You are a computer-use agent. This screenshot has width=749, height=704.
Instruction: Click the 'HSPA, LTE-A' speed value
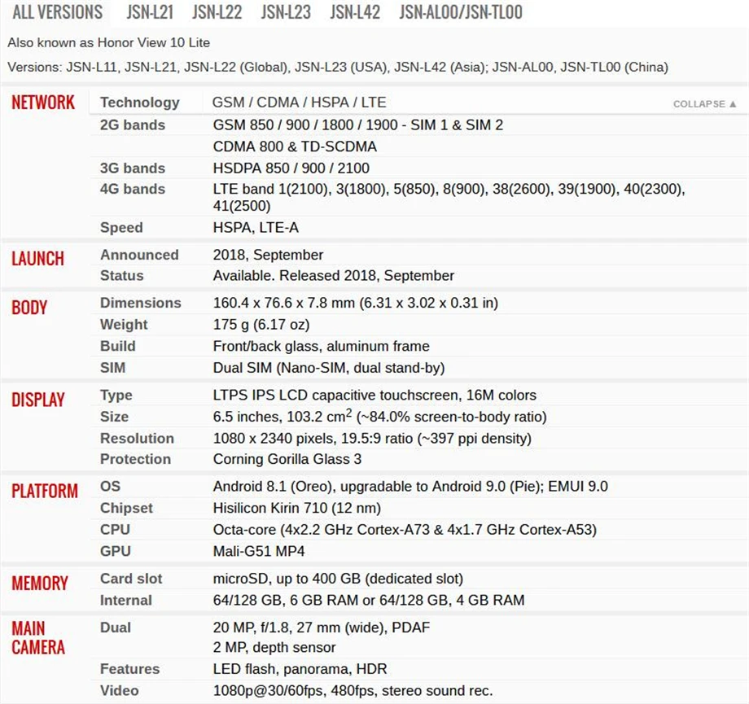[256, 227]
